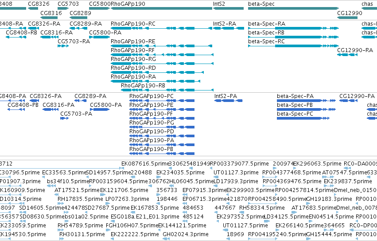
Task: Select the CG12990-RA transcript label
Action: [x=355, y=50]
